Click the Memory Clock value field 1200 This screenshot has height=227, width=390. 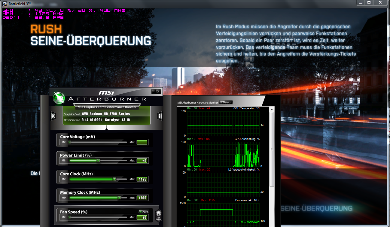pyautogui.click(x=142, y=198)
